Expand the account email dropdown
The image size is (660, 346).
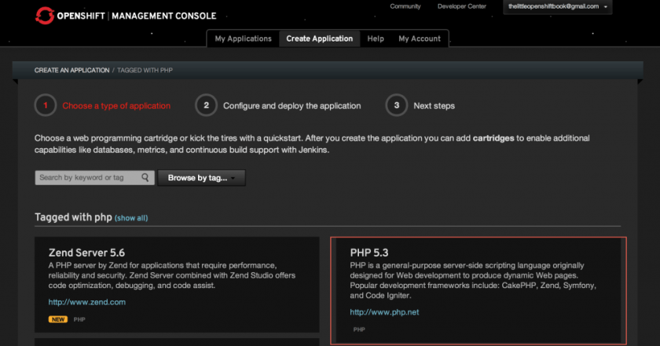(559, 6)
